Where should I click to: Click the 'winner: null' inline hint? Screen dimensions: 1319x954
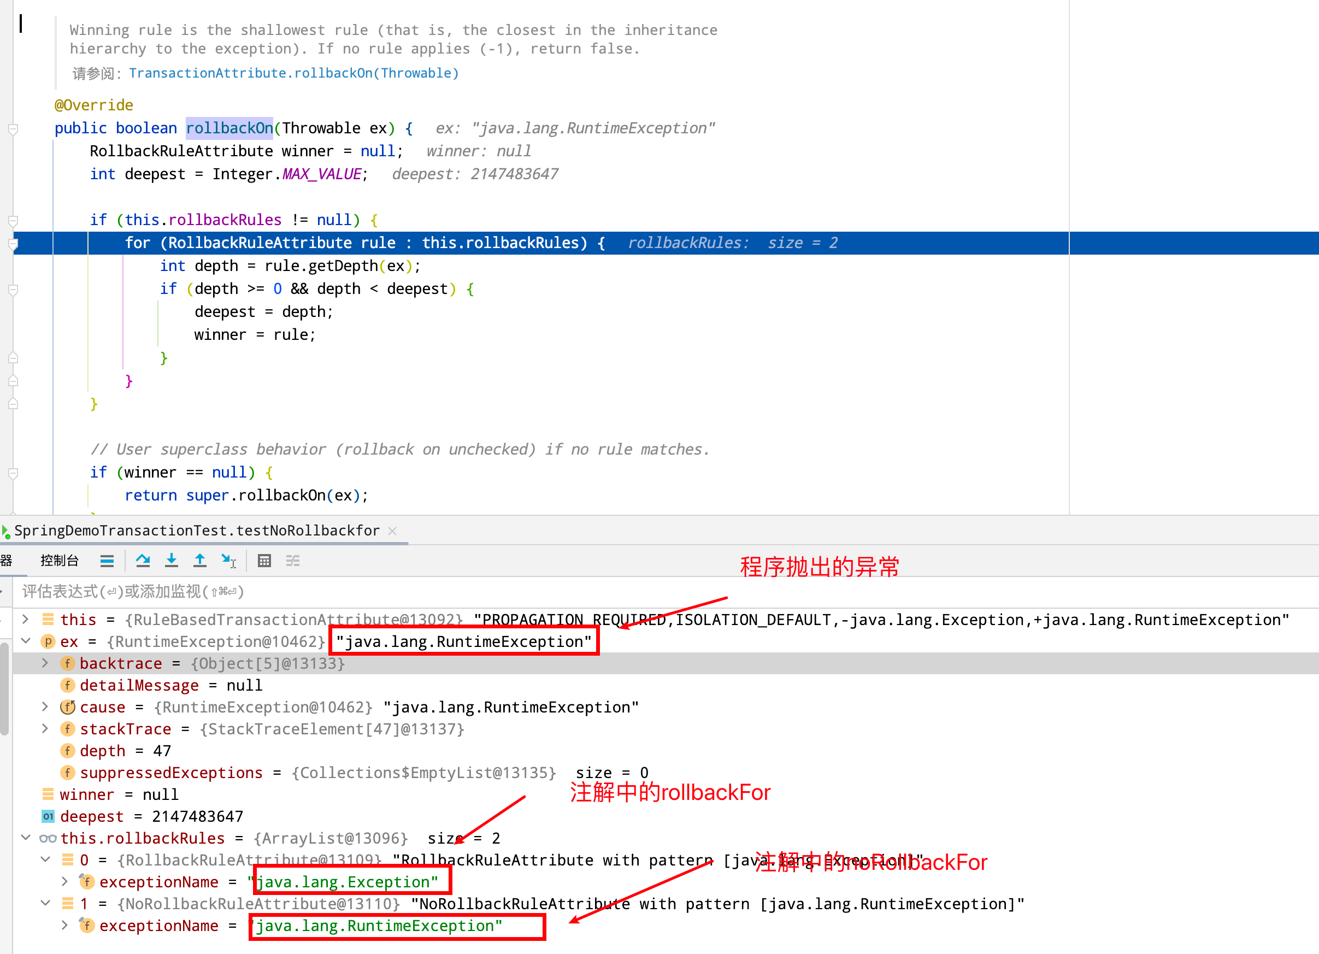point(479,151)
